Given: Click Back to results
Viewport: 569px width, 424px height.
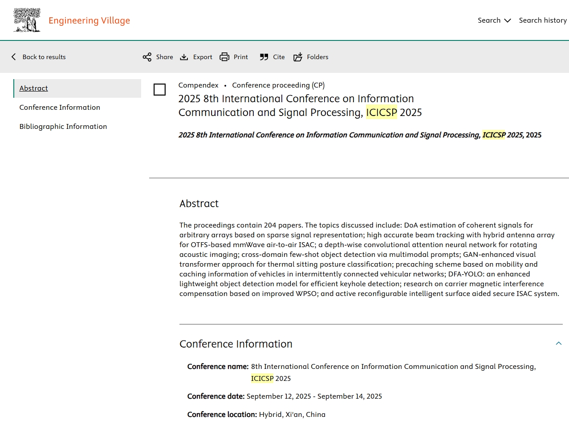Looking at the screenshot, I should tap(44, 57).
